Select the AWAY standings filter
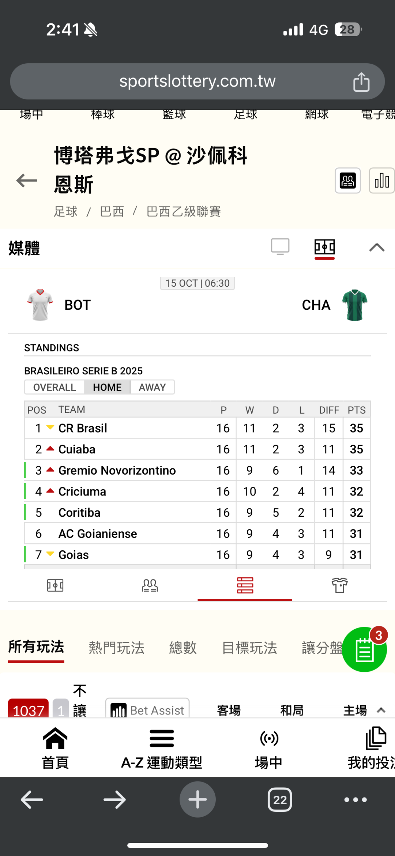The height and width of the screenshot is (856, 395). pos(152,387)
